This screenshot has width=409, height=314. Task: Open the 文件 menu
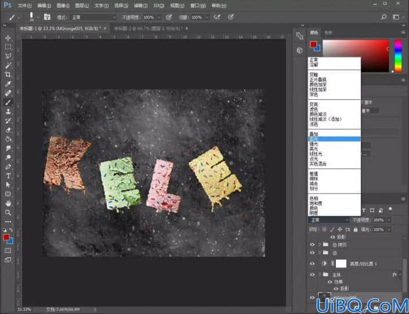point(25,5)
